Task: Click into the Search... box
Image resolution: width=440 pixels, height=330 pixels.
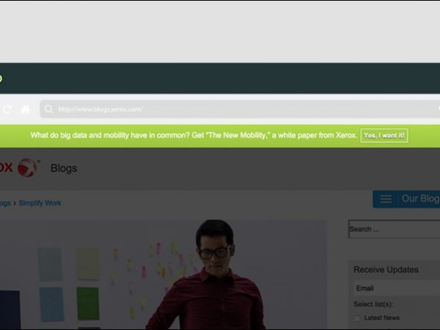Action: pos(394,229)
